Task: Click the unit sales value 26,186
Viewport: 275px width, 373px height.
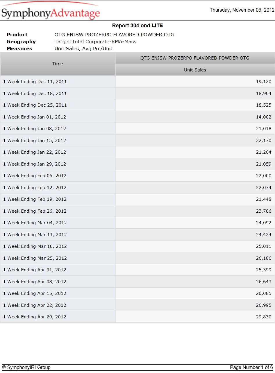Action: tap(264, 258)
